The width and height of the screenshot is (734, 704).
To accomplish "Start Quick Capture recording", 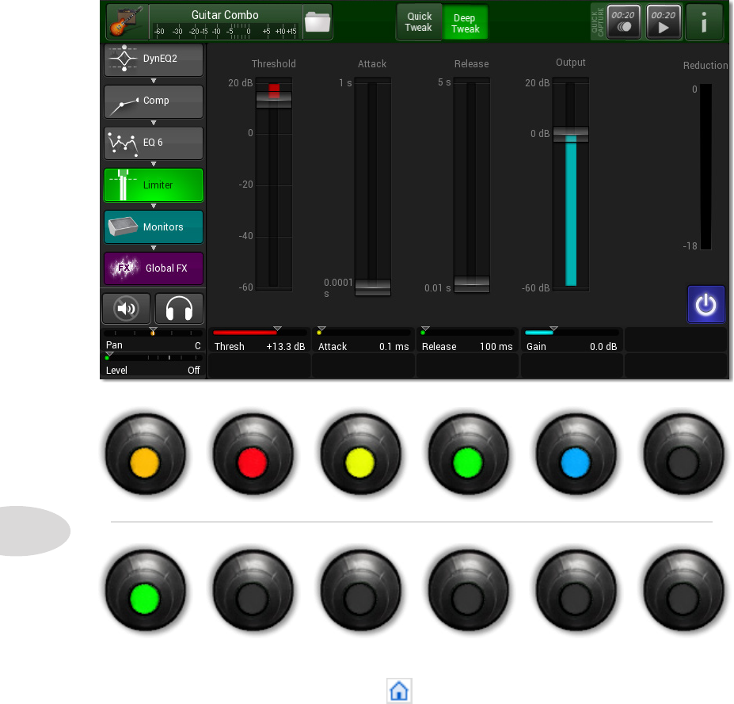I will point(623,22).
